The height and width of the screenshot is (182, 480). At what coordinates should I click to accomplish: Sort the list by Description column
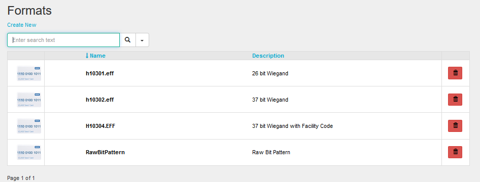pyautogui.click(x=268, y=56)
